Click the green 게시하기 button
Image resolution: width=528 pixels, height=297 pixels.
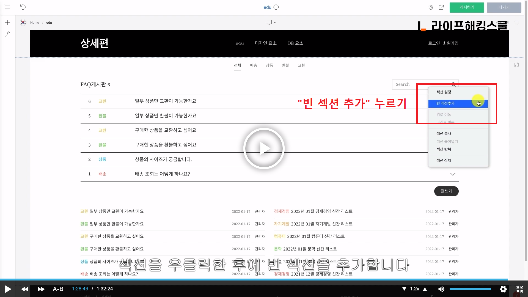(x=467, y=7)
